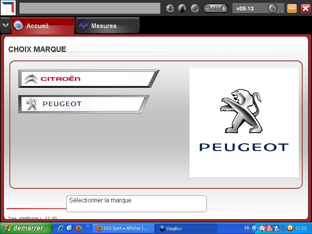
Task: Click the orange round tray icon
Action: click(x=290, y=228)
